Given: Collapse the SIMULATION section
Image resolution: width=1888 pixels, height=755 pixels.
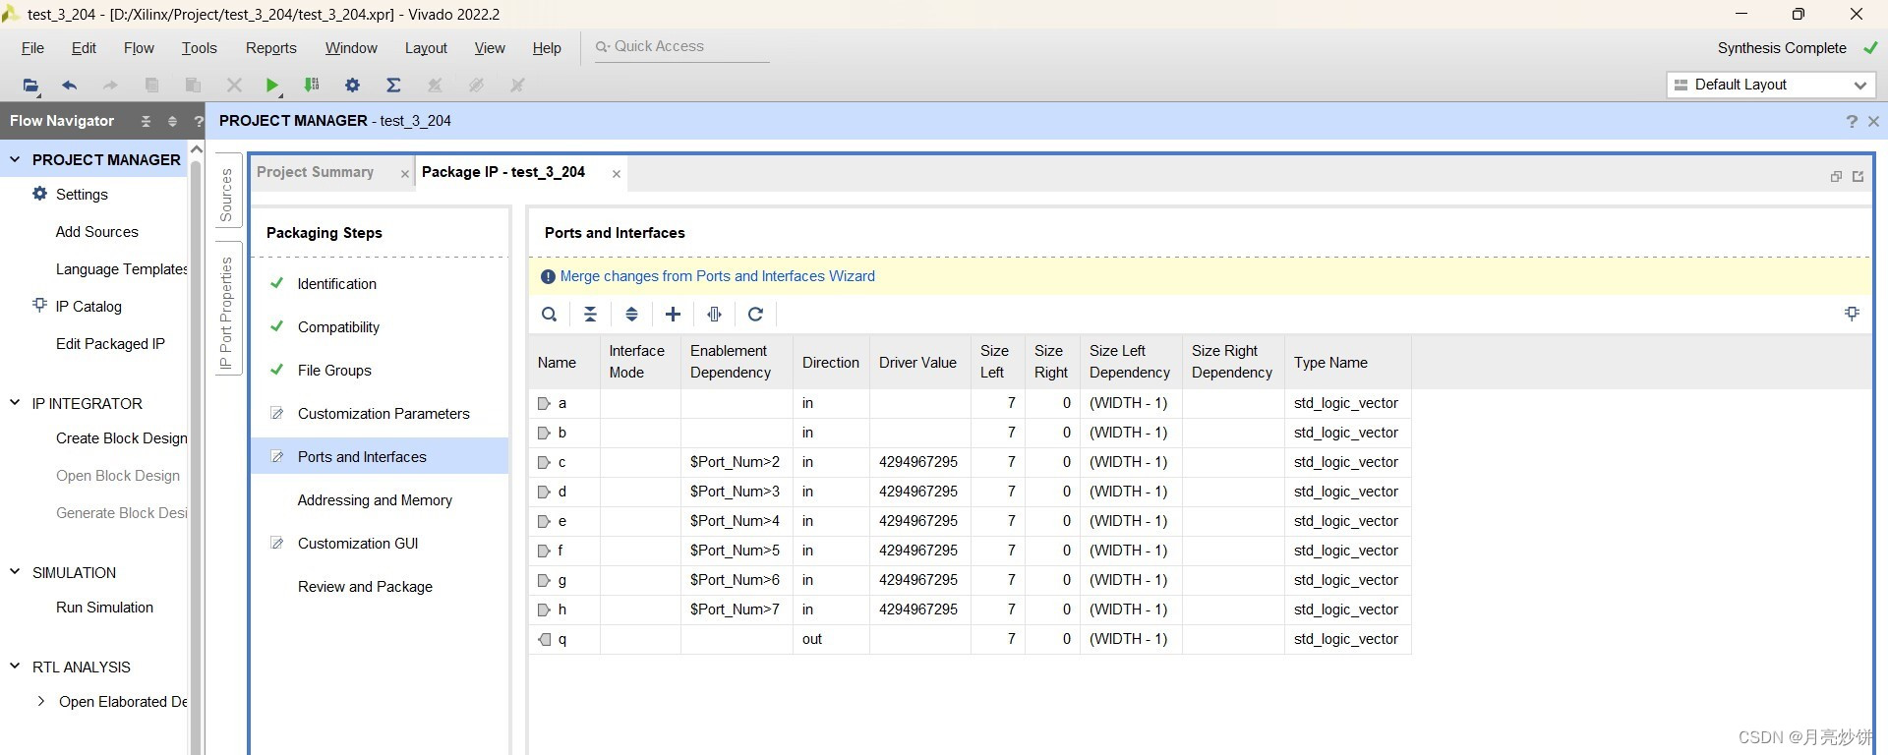Looking at the screenshot, I should coord(15,571).
